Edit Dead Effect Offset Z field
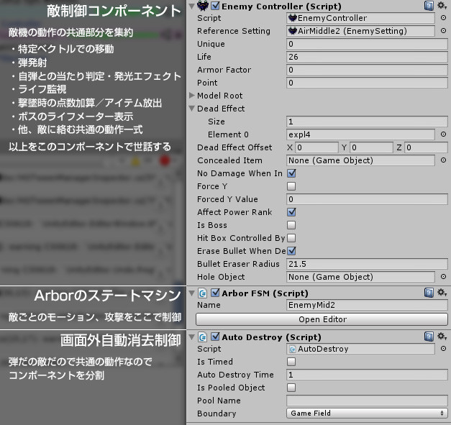 pos(426,147)
